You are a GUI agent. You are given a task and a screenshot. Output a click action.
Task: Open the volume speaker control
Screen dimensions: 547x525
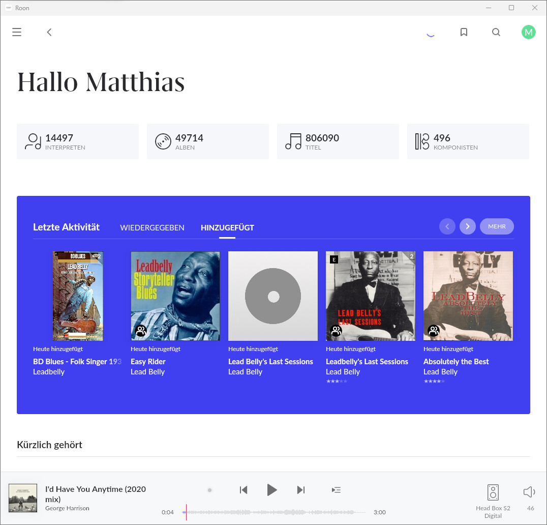click(529, 492)
